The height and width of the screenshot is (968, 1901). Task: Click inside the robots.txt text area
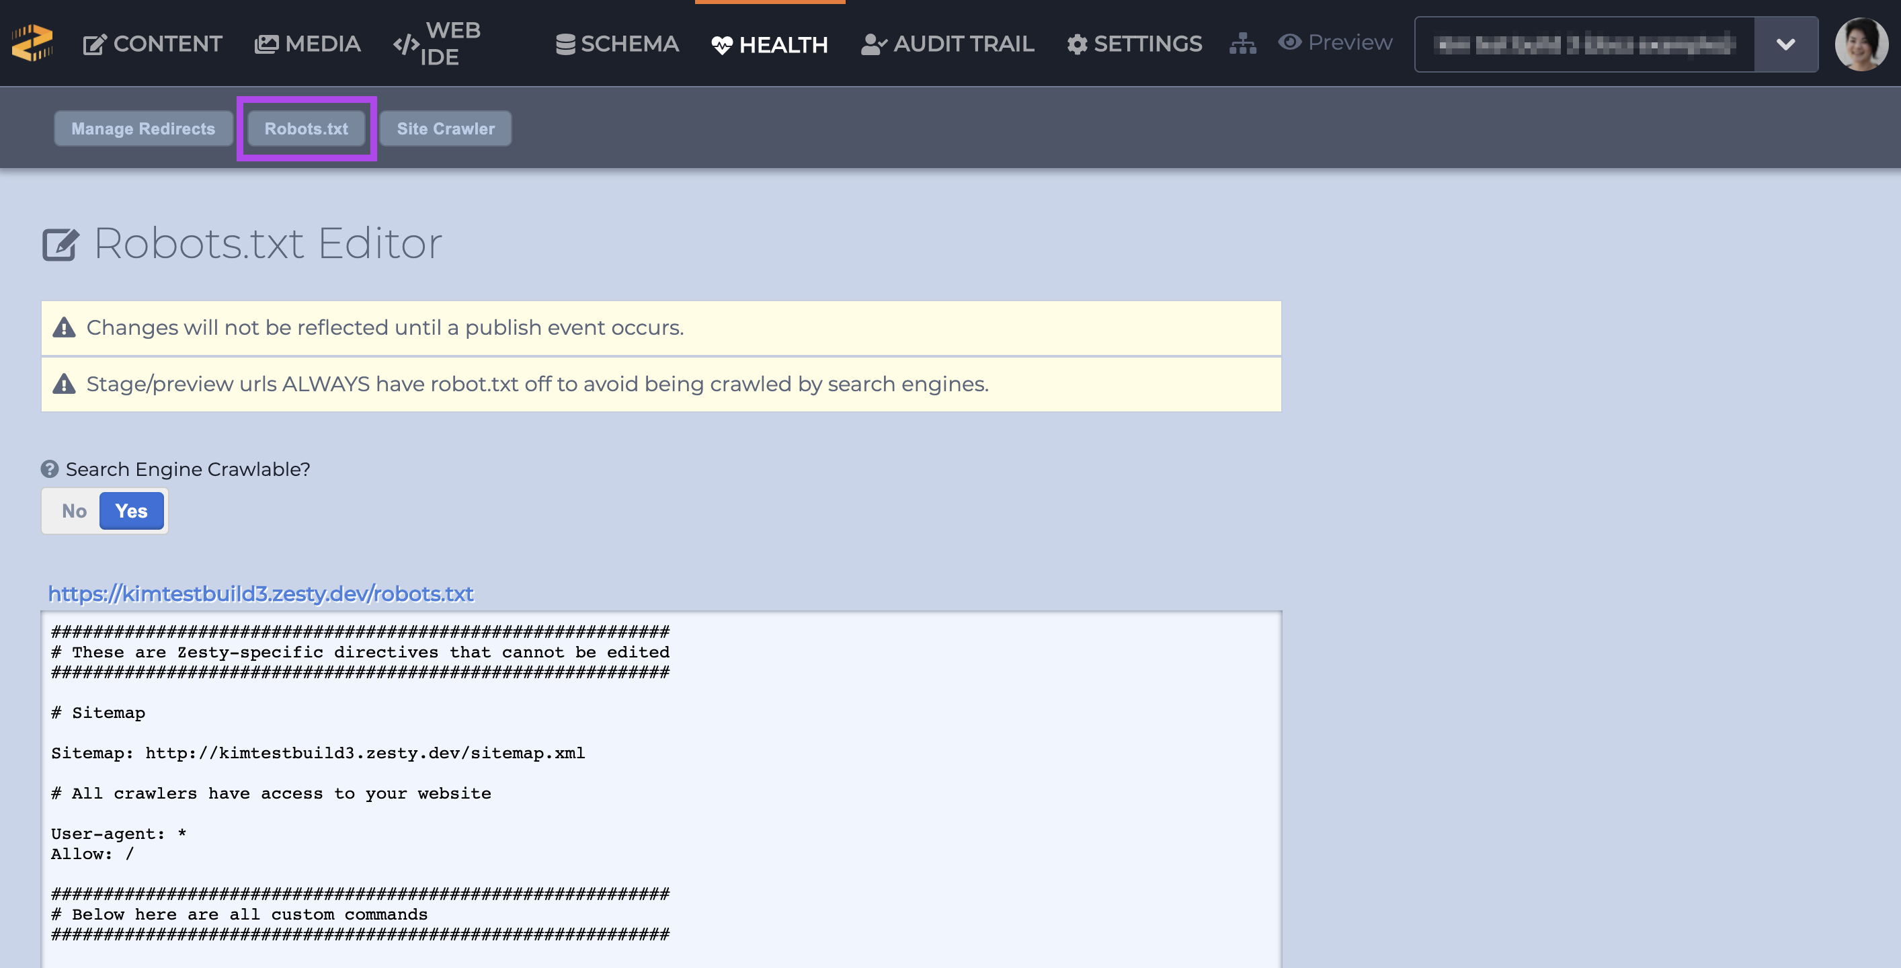(661, 789)
